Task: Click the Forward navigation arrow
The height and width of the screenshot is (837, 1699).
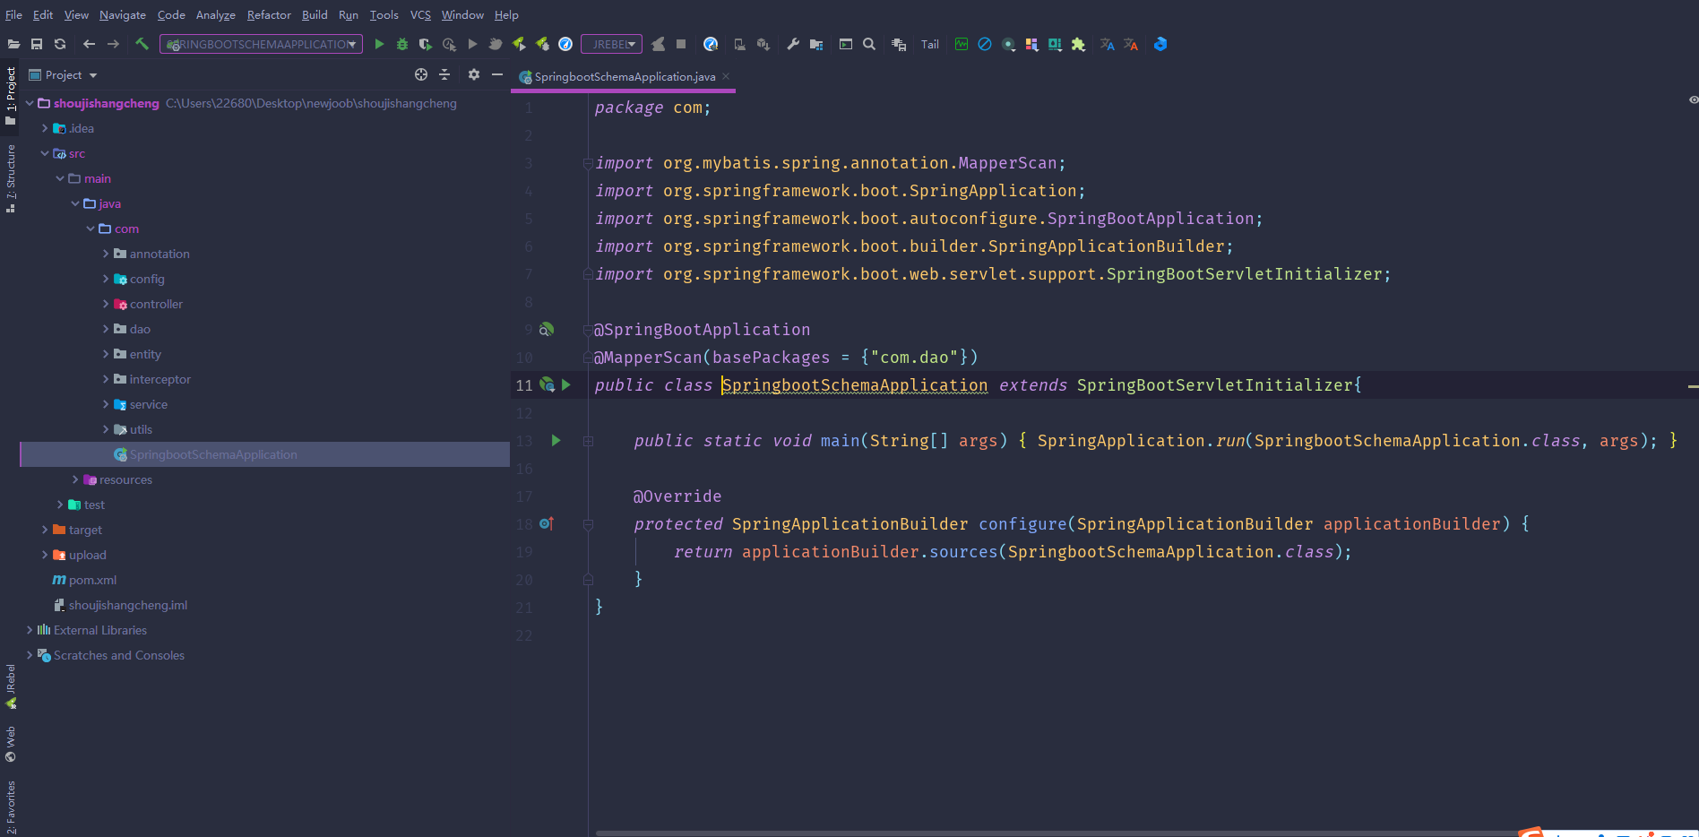Action: [x=113, y=44]
